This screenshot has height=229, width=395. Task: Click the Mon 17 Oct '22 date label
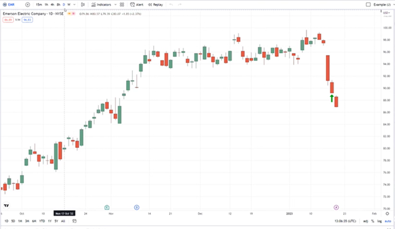coord(65,213)
